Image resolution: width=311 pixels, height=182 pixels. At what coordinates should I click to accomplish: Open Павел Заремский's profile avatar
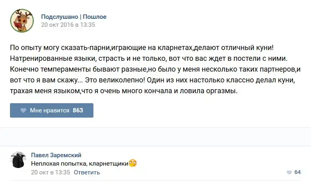18,160
